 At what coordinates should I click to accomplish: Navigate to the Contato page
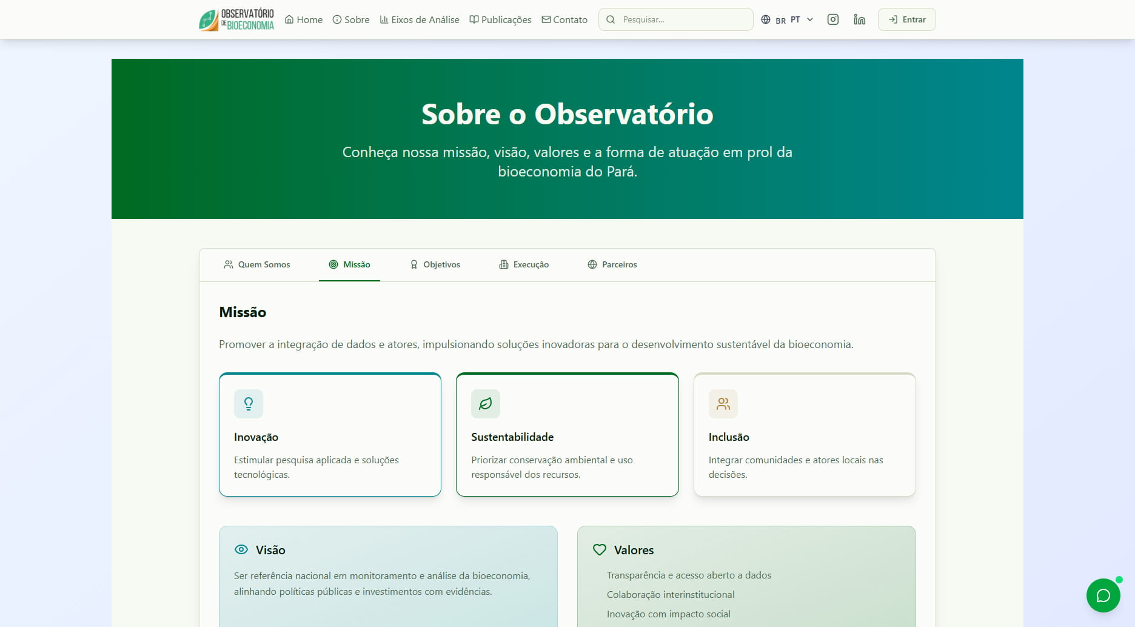(x=564, y=19)
